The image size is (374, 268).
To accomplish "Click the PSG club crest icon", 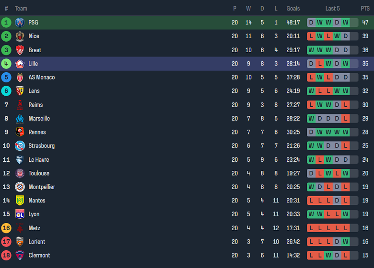I will [20, 22].
